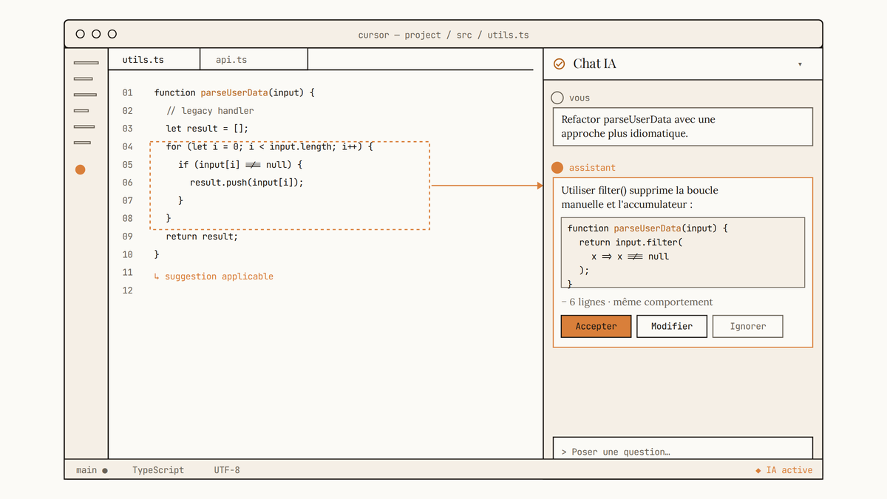Click the "// legacy handler" comment
This screenshot has height=499, width=887.
point(210,111)
